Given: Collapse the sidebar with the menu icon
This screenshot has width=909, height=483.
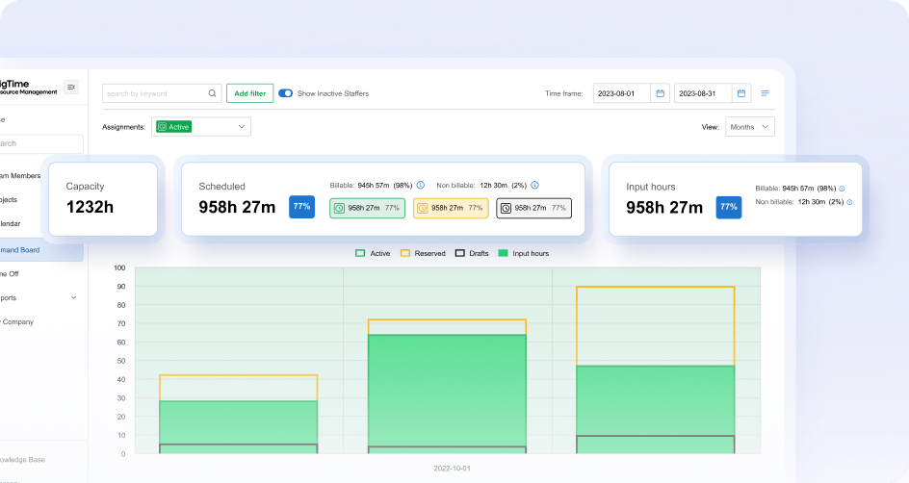Looking at the screenshot, I should pos(71,87).
